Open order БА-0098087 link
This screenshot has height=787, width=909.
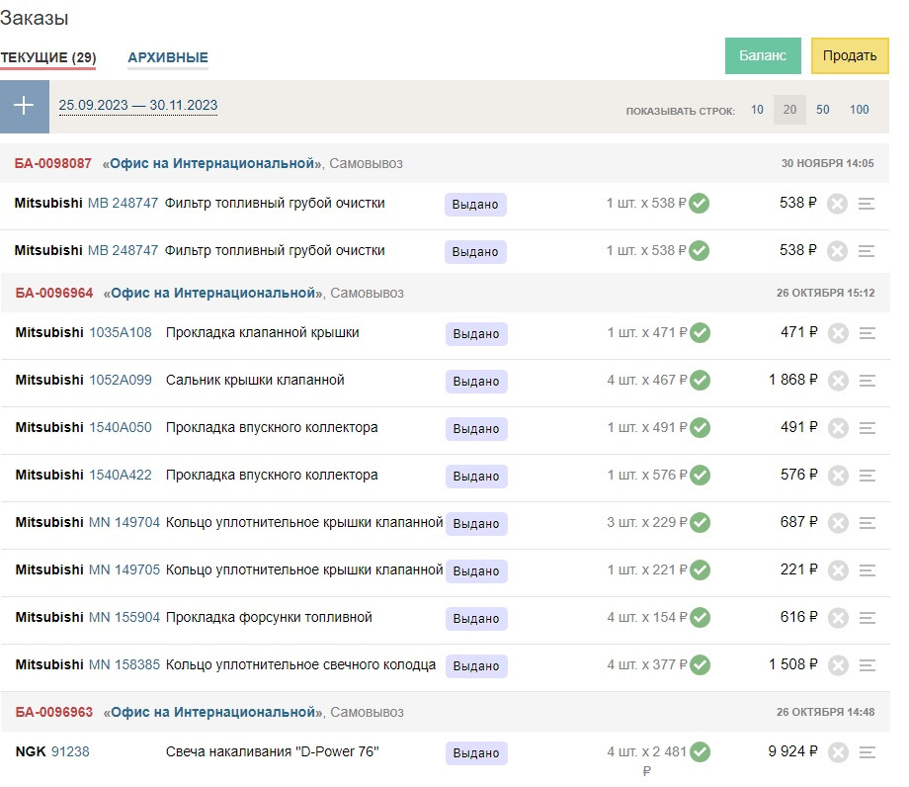52,163
